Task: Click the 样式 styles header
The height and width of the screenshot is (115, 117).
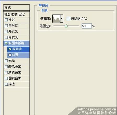Action: (16, 8)
